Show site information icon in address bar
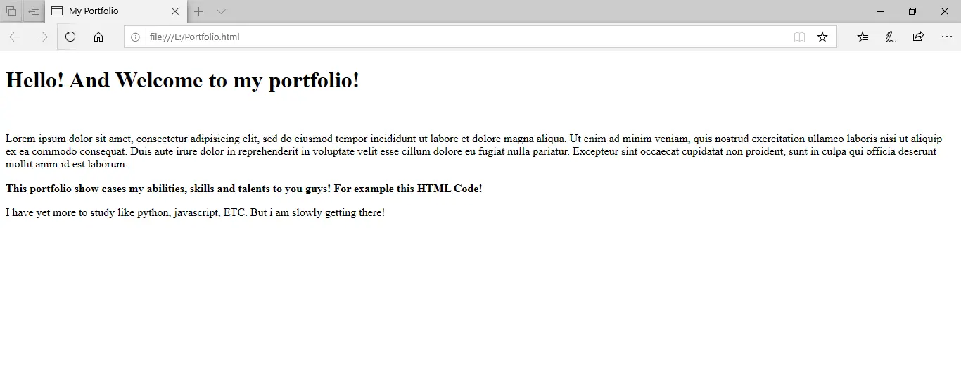This screenshot has width=961, height=382. pyautogui.click(x=135, y=37)
